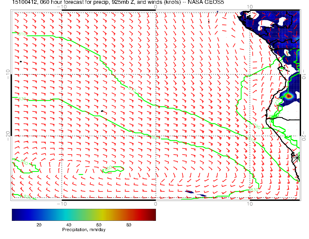Click the 'Precipitation, mm/day' colorbar caption

coord(84,230)
